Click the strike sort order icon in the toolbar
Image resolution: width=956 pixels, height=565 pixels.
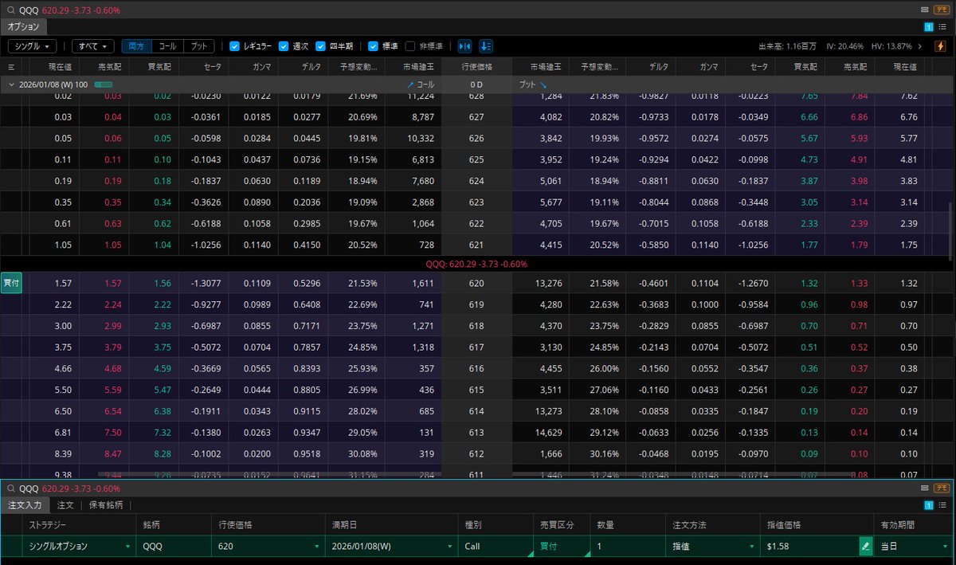pos(485,45)
